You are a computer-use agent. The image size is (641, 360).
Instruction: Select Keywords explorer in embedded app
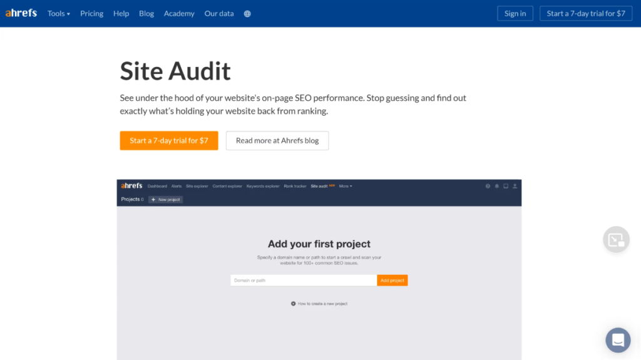pos(263,186)
